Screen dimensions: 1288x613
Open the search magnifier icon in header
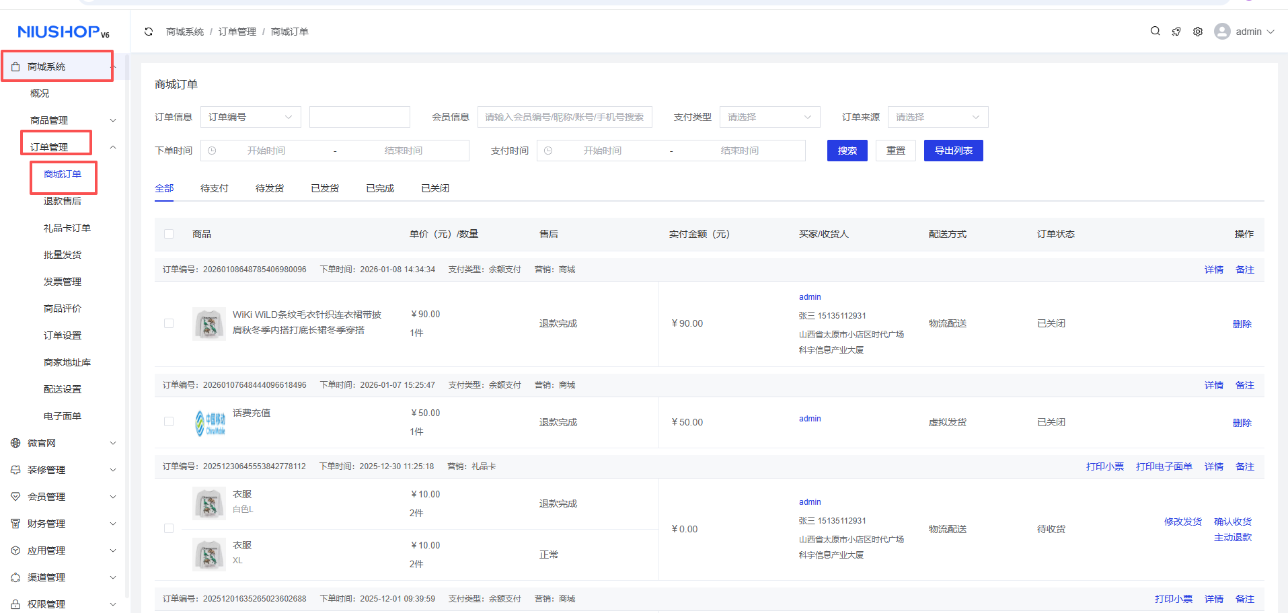coord(1155,31)
